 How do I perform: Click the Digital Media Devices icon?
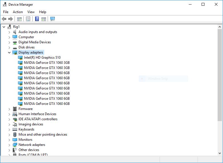click(15, 42)
